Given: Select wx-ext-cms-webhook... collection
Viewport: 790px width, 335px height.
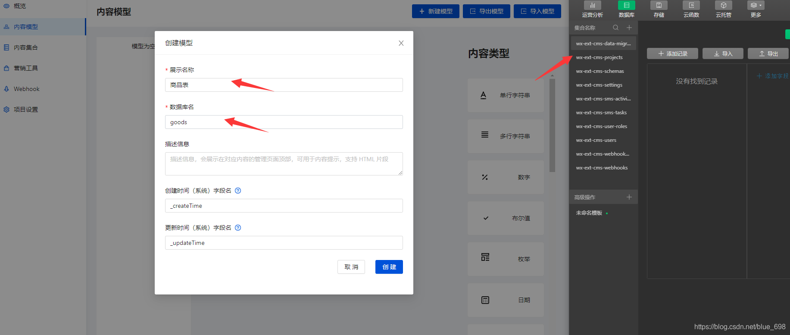Looking at the screenshot, I should 603,154.
